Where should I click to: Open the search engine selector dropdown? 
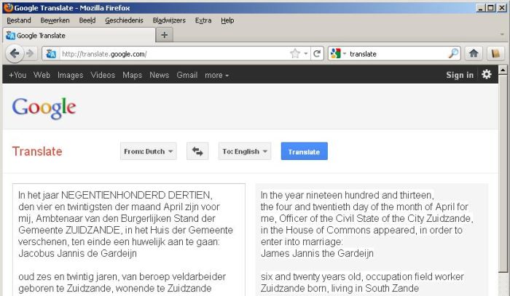(337, 54)
